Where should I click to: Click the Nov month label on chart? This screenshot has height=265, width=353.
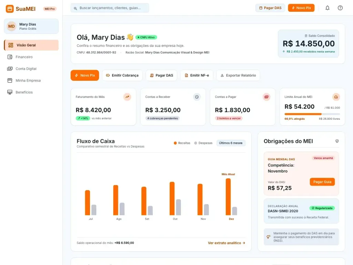point(203,219)
